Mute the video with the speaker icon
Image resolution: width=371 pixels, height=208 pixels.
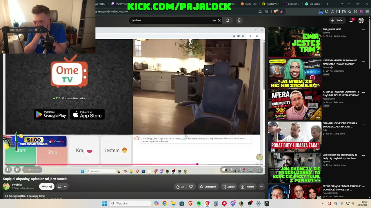click(x=17, y=170)
